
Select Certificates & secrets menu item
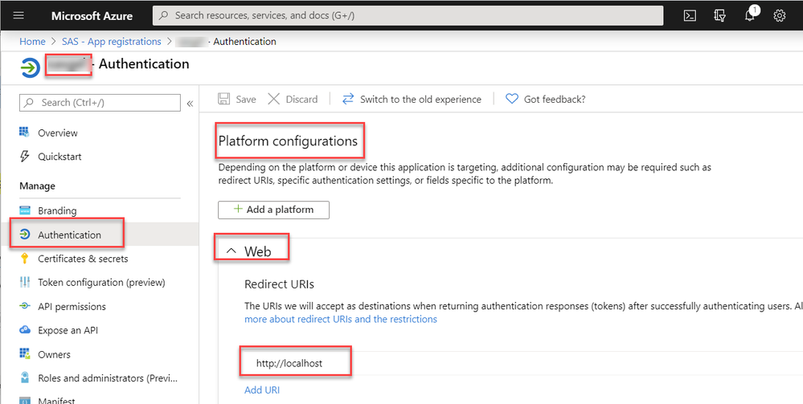(x=83, y=259)
